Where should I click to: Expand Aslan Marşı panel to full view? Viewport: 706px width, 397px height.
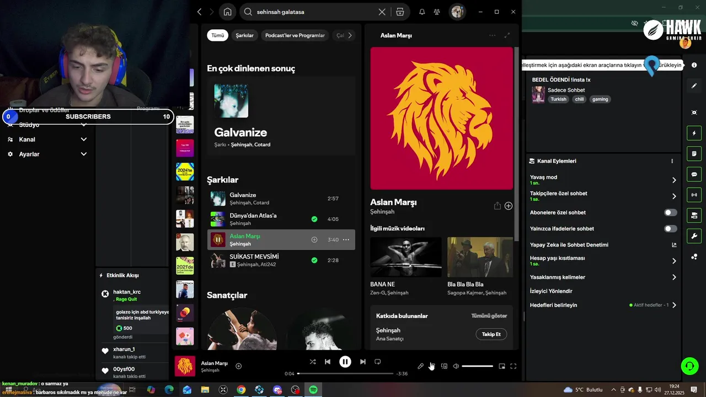pyautogui.click(x=507, y=35)
